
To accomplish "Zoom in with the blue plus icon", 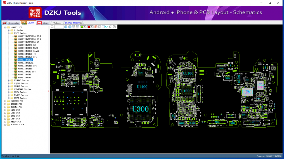I will 66,27.
